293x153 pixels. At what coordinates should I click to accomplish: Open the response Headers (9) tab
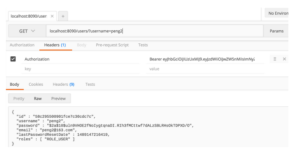(x=63, y=84)
